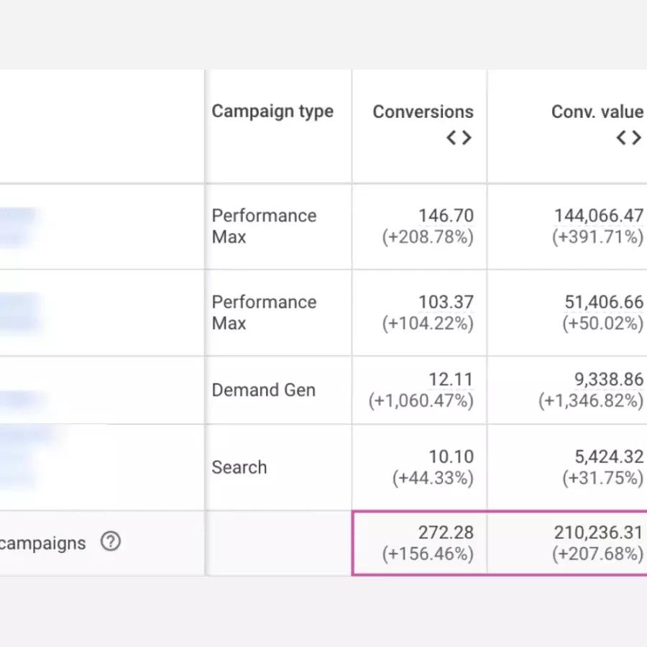Click the +50.02% change figure
Screen dimensions: 647x647
point(603,323)
